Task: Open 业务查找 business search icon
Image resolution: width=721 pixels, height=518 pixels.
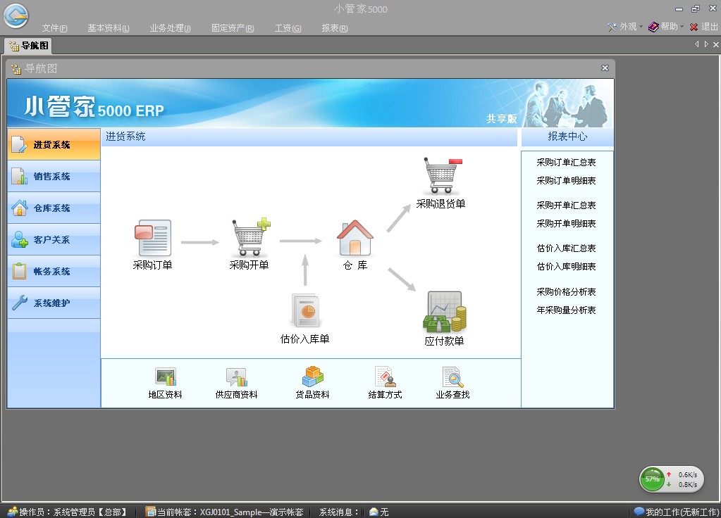Action: tap(453, 377)
